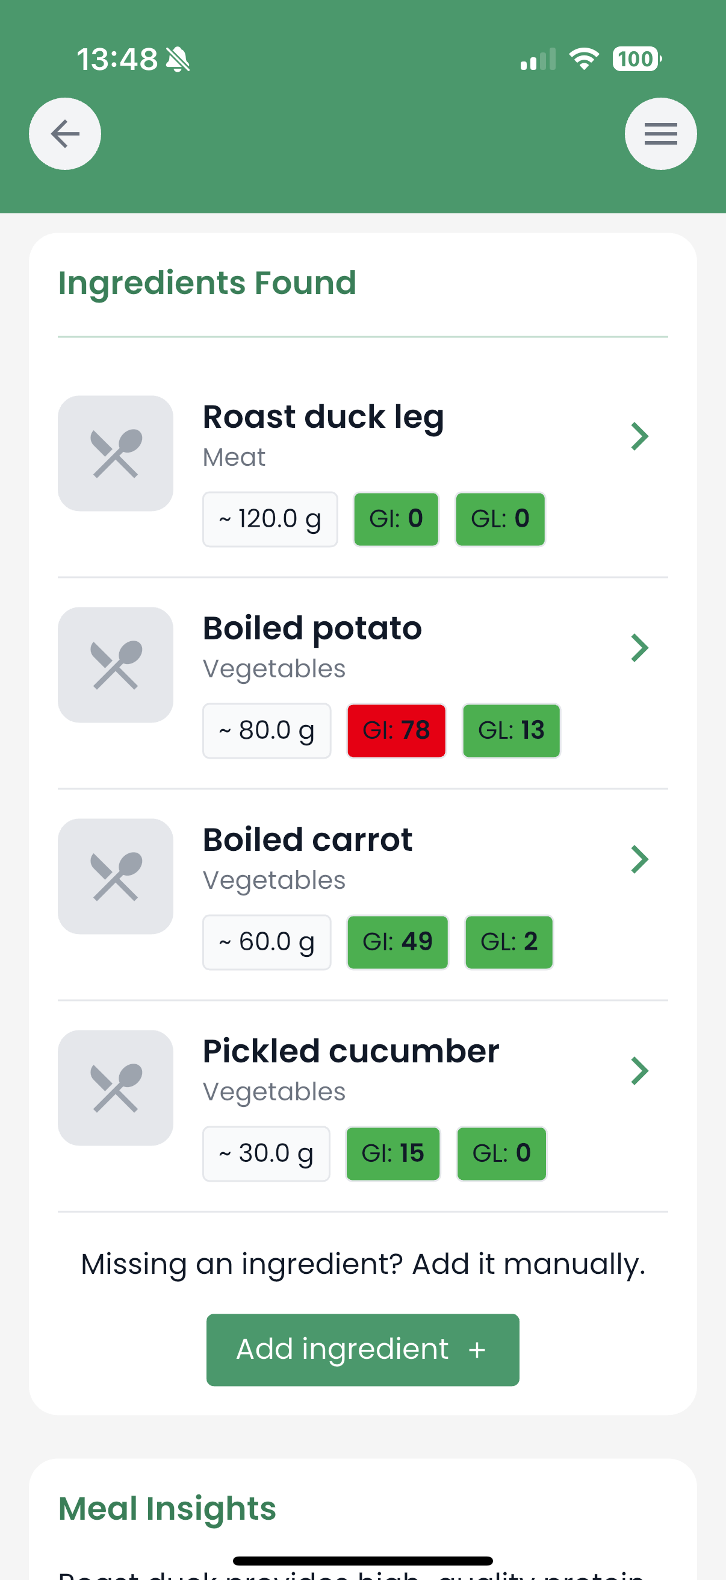This screenshot has width=726, height=1580.
Task: Tap the Wi-Fi status icon
Action: 583,60
